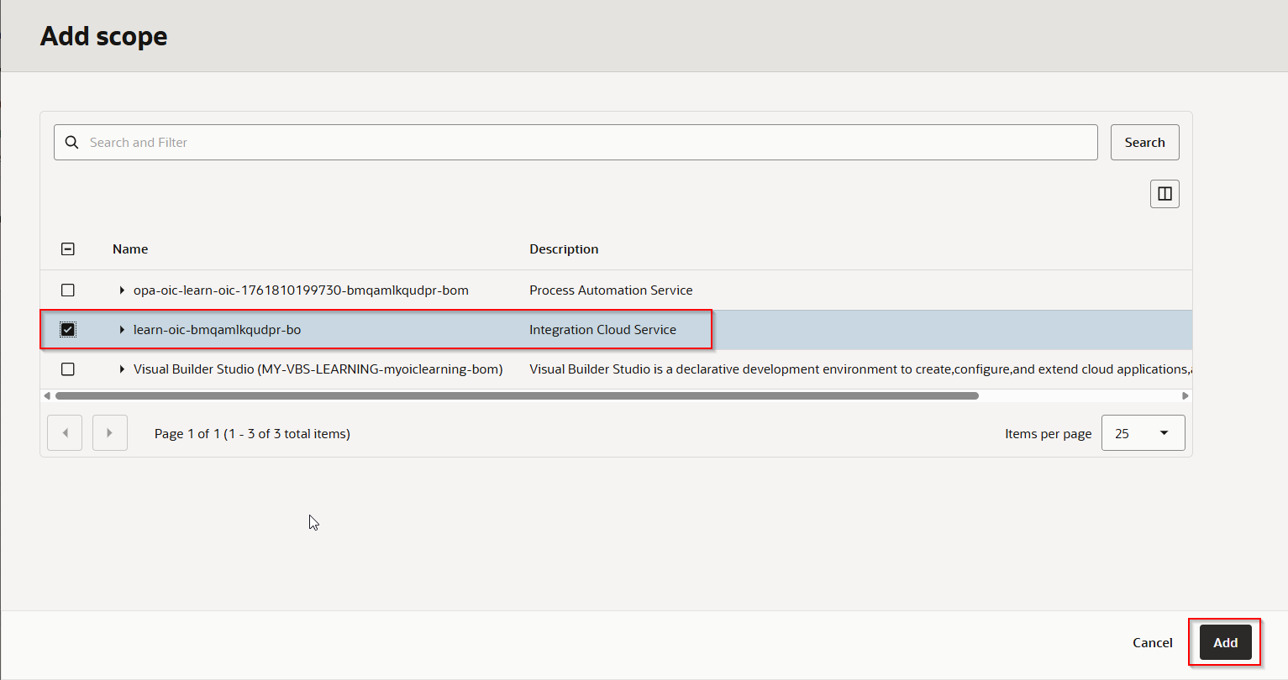Screen dimensions: 1288x680
Task: Go to previous page arrow
Action: 65,433
